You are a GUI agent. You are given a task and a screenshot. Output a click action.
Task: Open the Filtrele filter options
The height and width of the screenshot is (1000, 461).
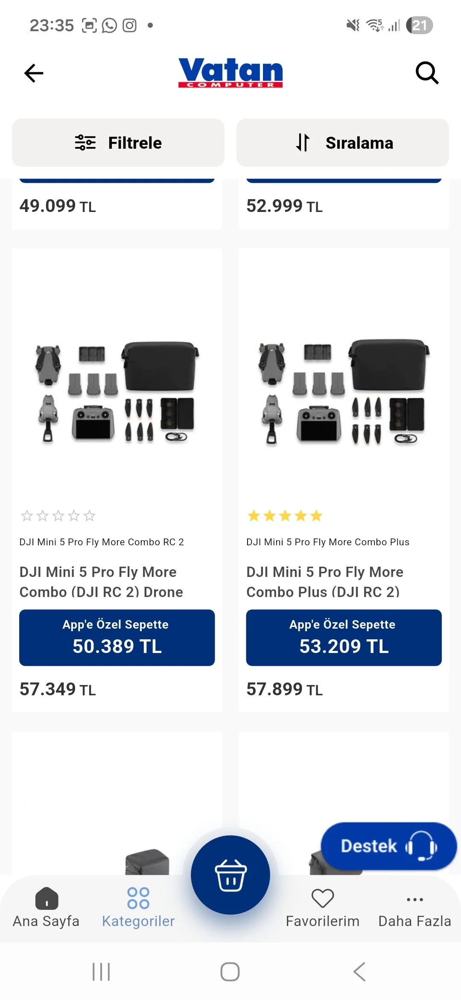(x=118, y=143)
